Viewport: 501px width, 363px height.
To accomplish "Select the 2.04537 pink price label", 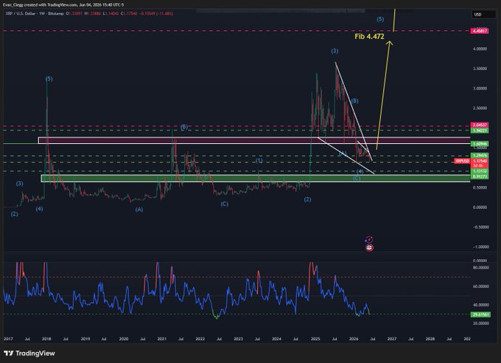I will click(x=480, y=125).
